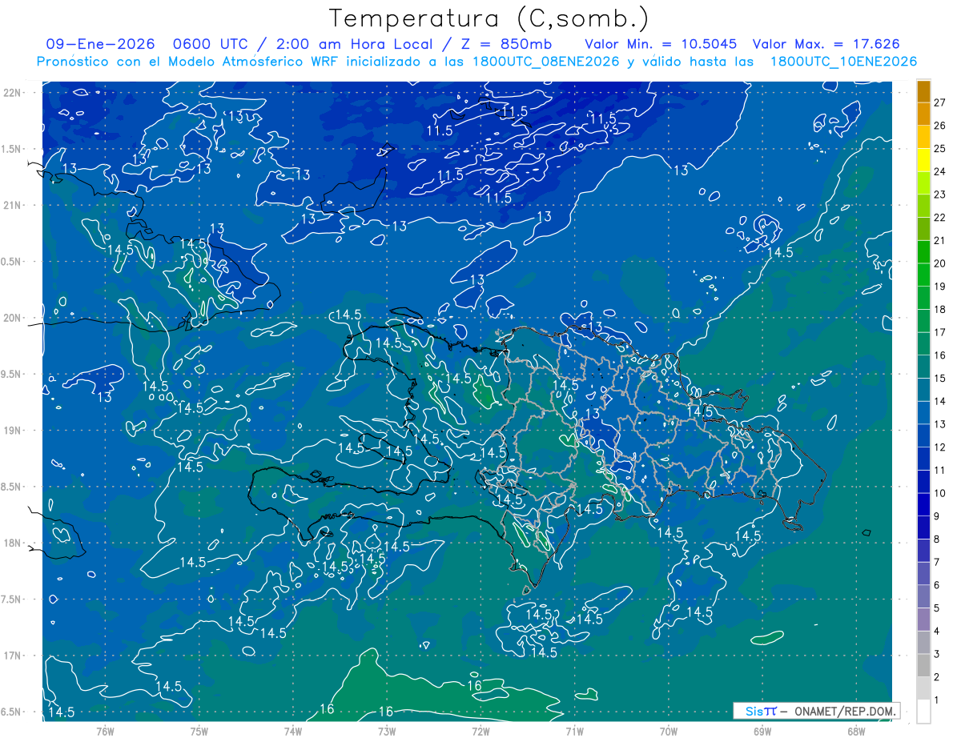
Task: Click the 'SisTT - ONAMET/REP.DOM.' credit box
Action: pos(816,711)
